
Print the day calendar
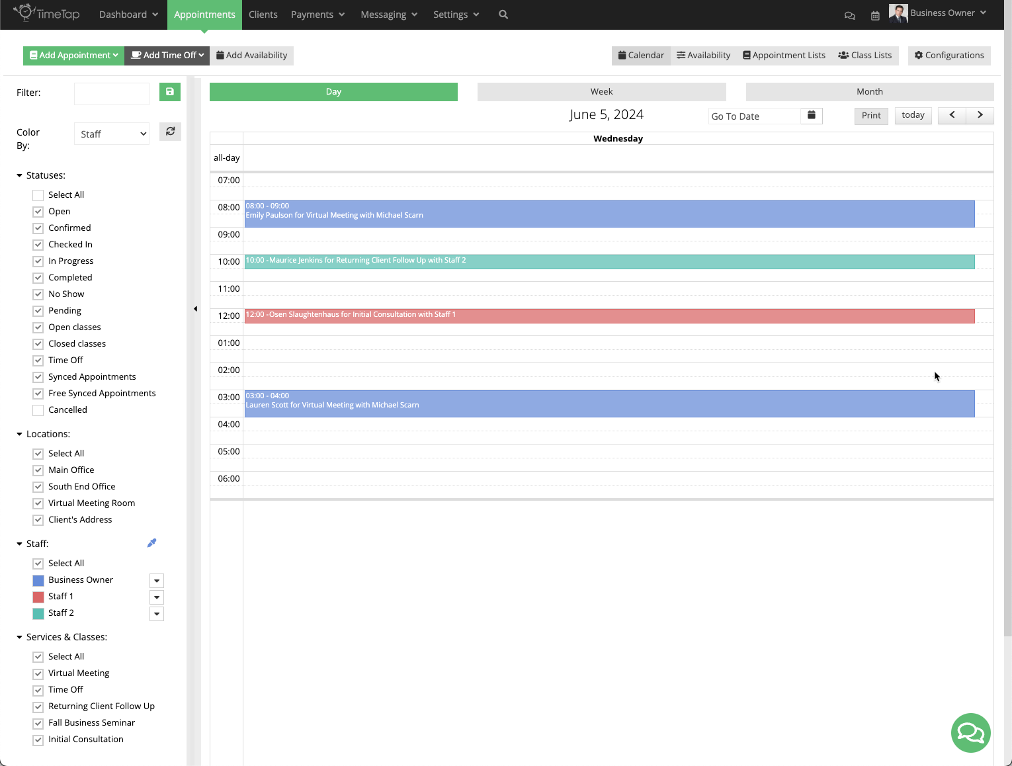click(x=871, y=115)
